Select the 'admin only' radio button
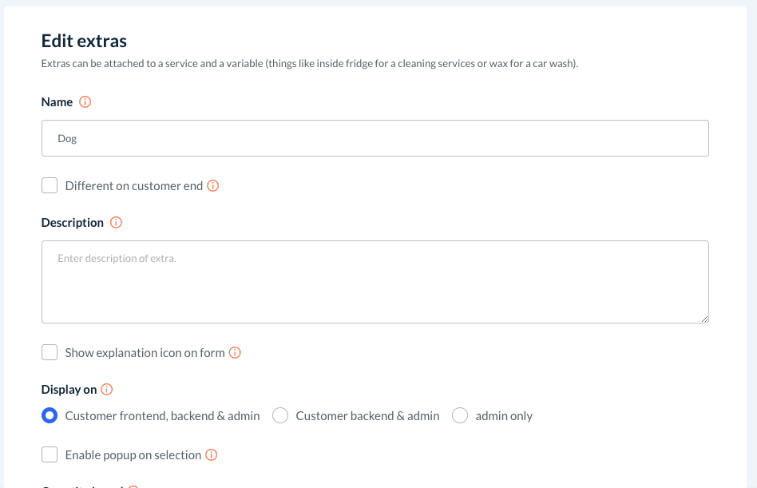Image resolution: width=757 pixels, height=488 pixels. [x=460, y=415]
